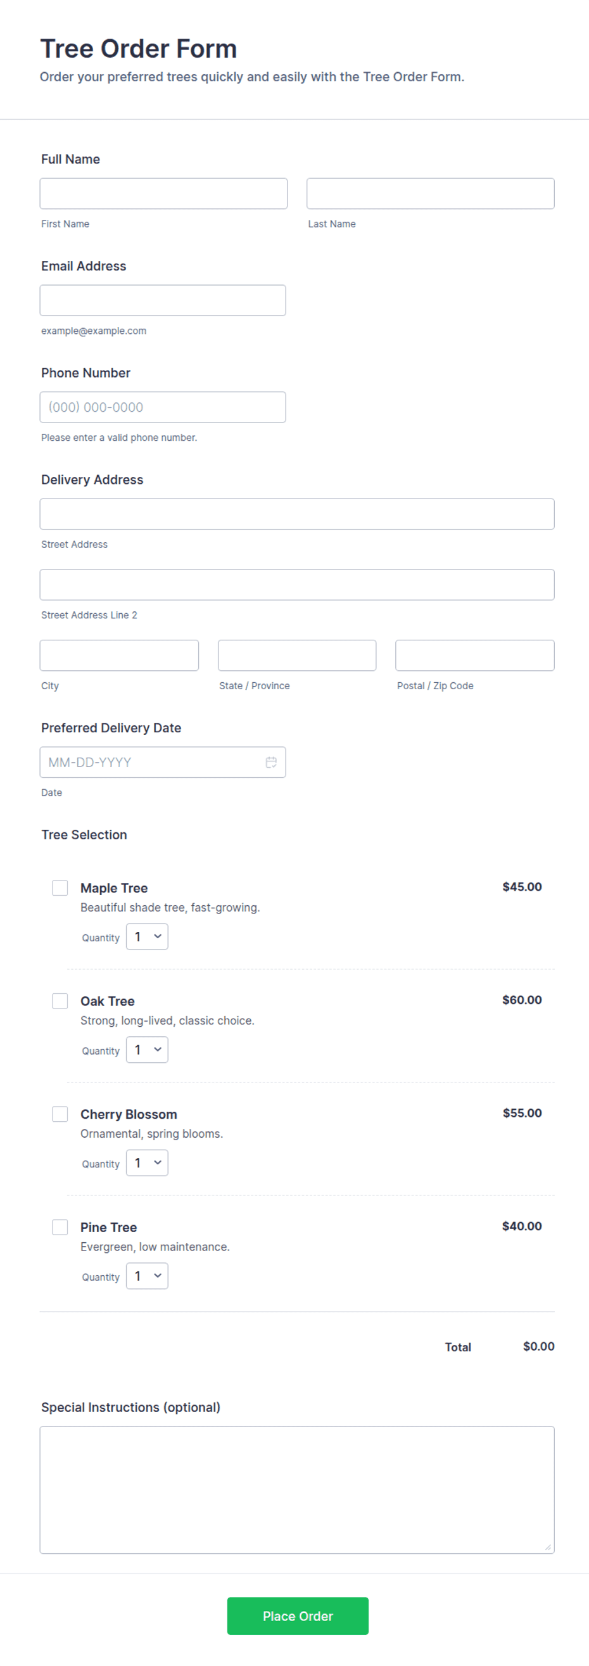
Task: Expand the Pine Tree quantity dropdown
Action: tap(148, 1276)
